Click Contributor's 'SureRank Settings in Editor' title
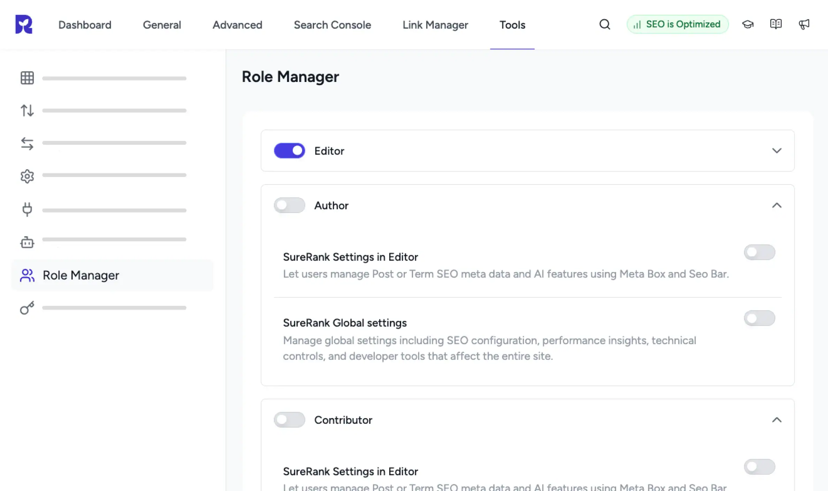This screenshot has height=491, width=828. (350, 471)
